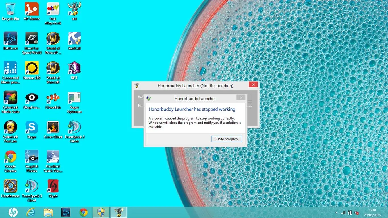The width and height of the screenshot is (388, 218).
Task: Select the Skype desktop shortcut
Action: click(32, 130)
